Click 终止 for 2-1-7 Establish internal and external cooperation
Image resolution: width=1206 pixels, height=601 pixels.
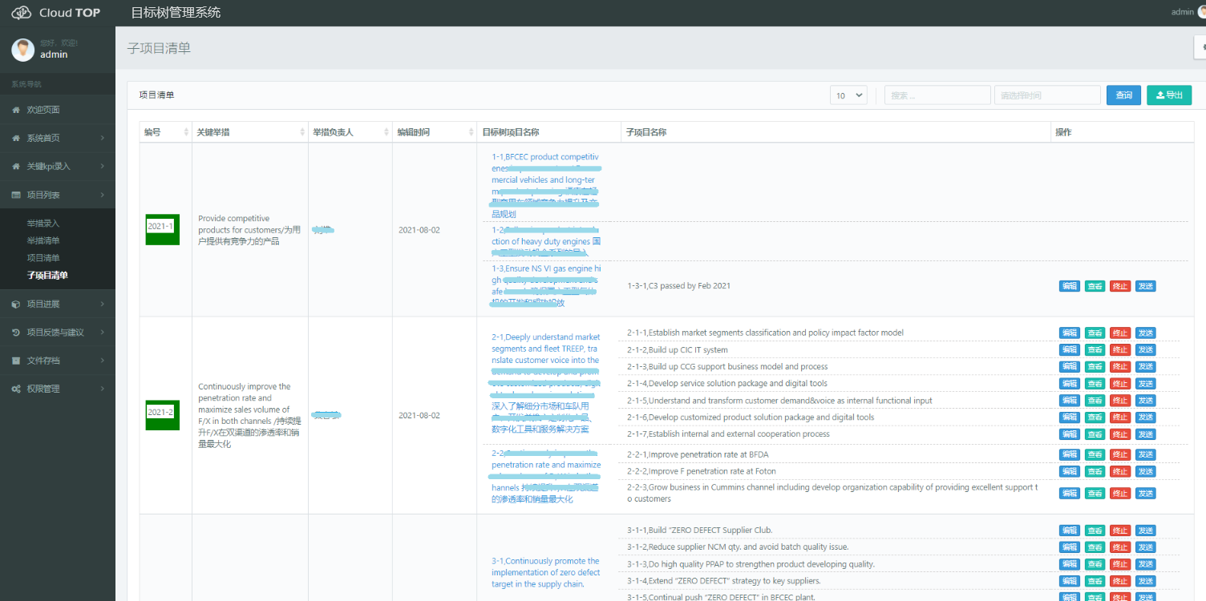1120,434
